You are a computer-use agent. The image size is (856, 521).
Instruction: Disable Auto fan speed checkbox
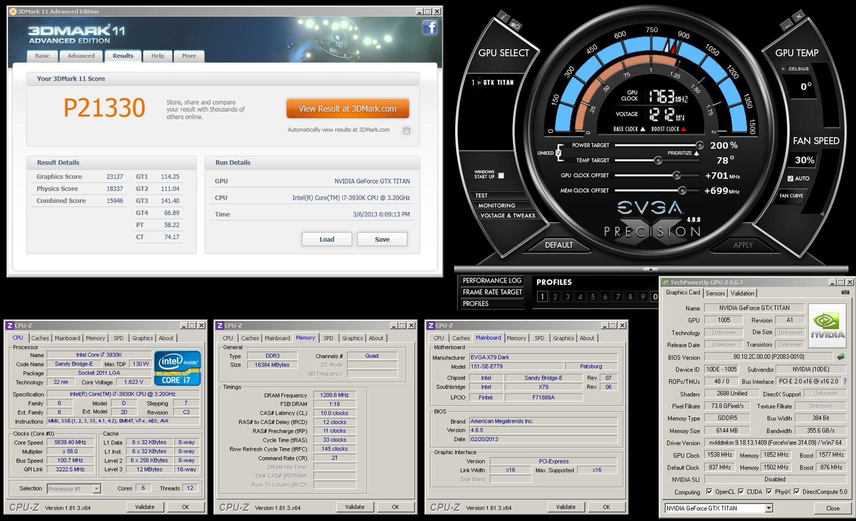(x=791, y=178)
